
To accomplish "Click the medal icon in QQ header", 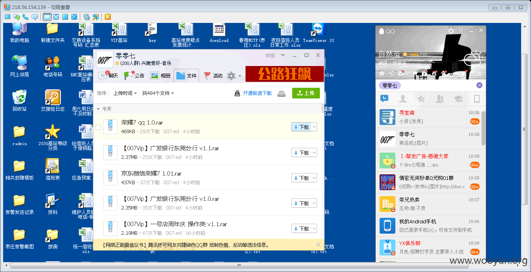I will point(451,30).
